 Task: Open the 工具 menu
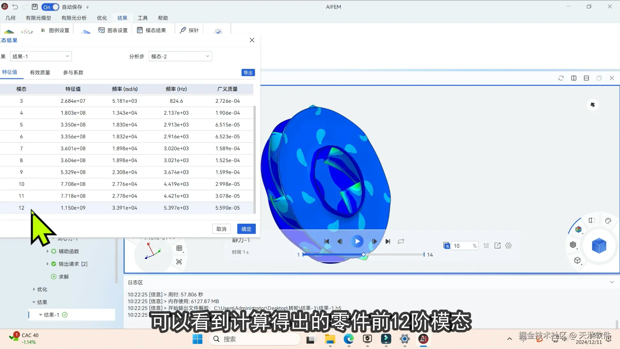coord(142,18)
